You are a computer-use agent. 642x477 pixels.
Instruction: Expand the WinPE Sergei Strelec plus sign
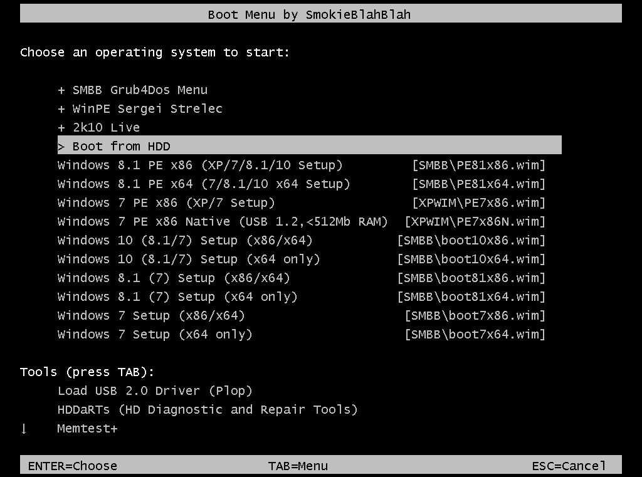(x=61, y=109)
